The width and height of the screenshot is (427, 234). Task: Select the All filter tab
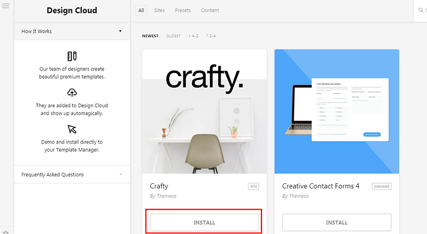141,11
